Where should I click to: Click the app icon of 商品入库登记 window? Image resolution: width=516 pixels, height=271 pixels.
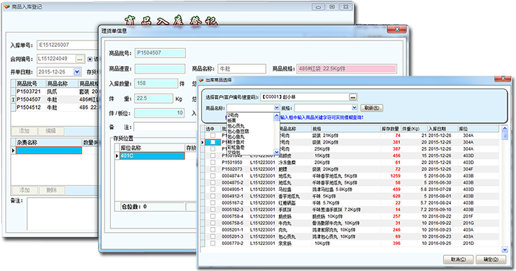point(6,6)
